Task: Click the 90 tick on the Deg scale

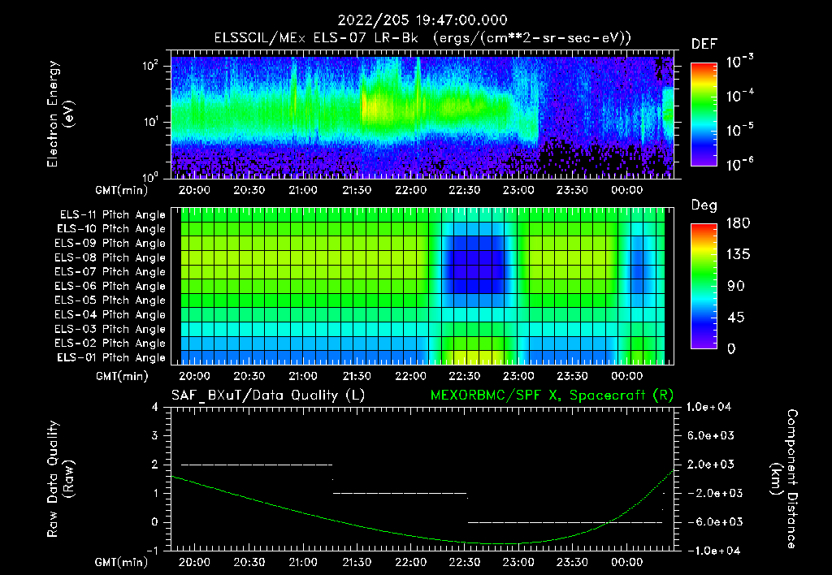Action: 736,286
